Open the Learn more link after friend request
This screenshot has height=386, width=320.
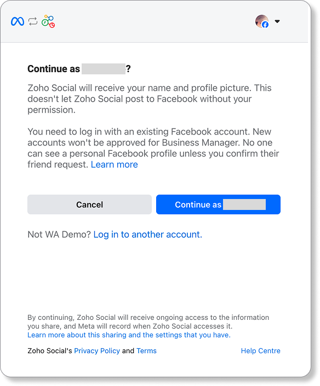pos(114,165)
